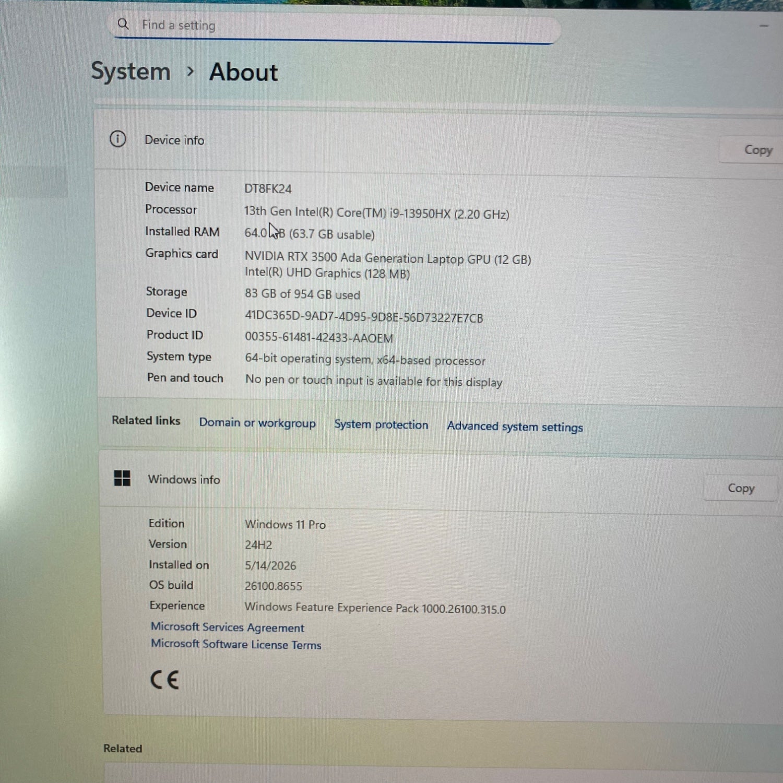Open Microsoft Services Agreement link

click(x=228, y=627)
